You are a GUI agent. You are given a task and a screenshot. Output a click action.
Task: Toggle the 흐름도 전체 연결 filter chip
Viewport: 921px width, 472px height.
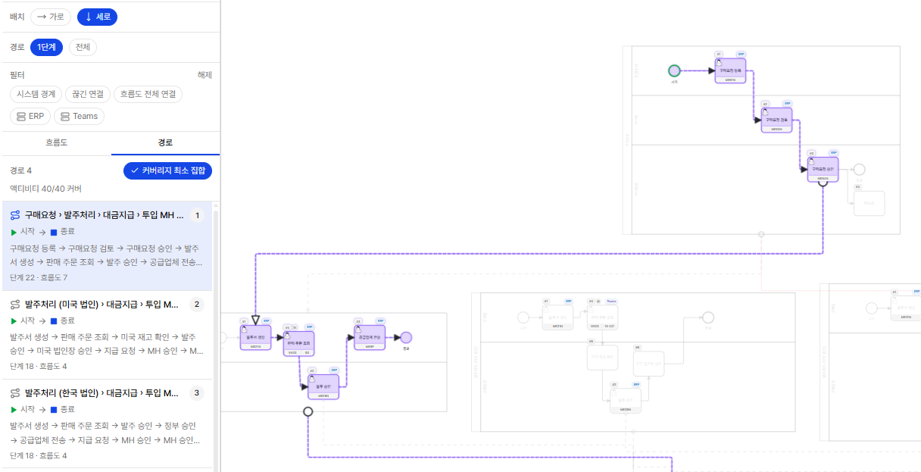click(148, 95)
